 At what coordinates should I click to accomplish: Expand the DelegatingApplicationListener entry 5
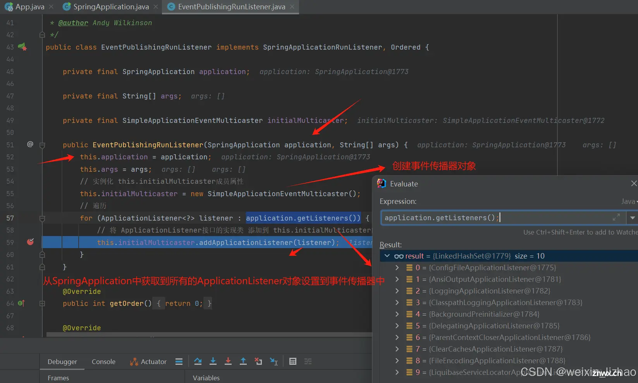[x=397, y=326]
